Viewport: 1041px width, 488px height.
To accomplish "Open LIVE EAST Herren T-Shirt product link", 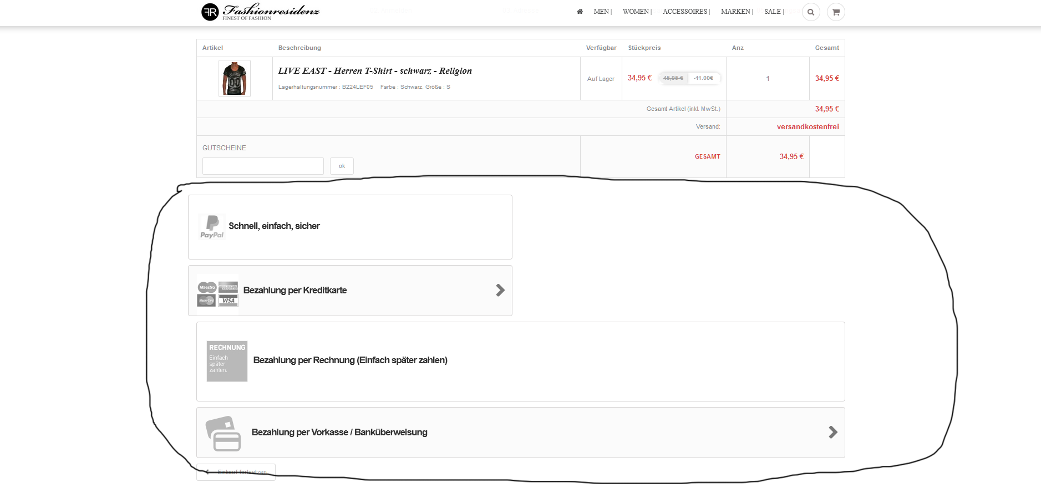I will coord(375,71).
